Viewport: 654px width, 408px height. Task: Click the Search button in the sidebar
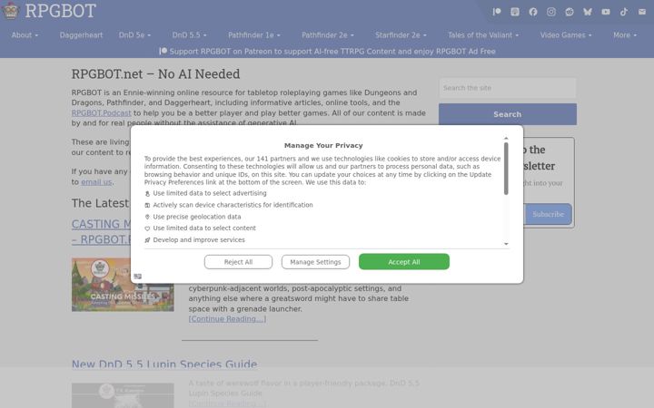508,114
